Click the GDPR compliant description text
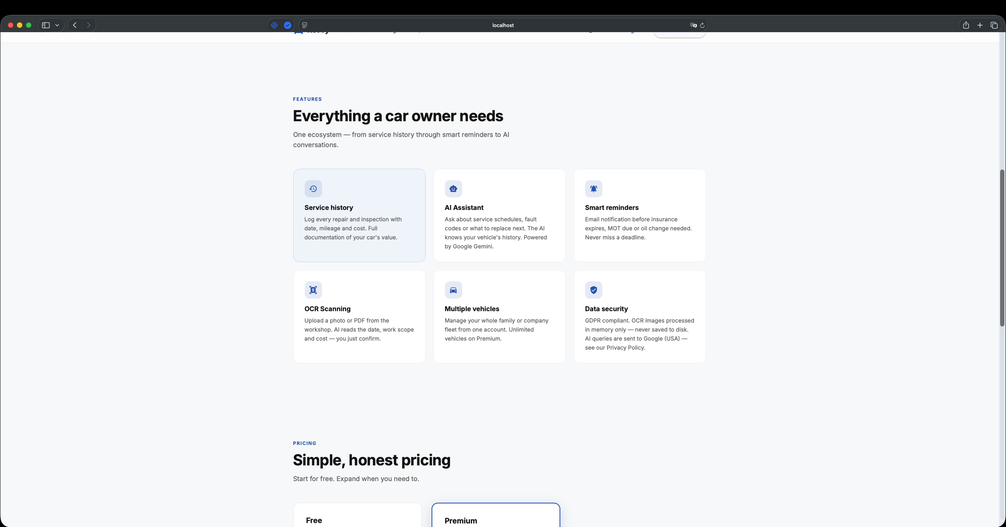 pos(640,334)
